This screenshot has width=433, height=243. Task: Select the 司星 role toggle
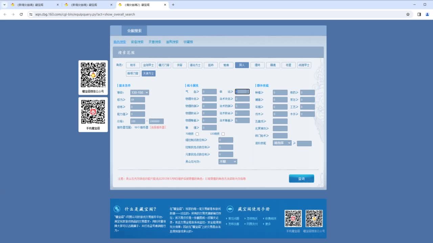pos(289,65)
